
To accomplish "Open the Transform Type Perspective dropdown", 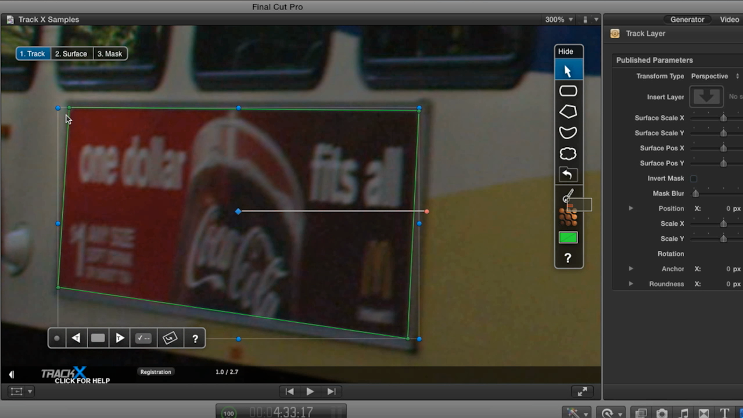I will (x=715, y=77).
